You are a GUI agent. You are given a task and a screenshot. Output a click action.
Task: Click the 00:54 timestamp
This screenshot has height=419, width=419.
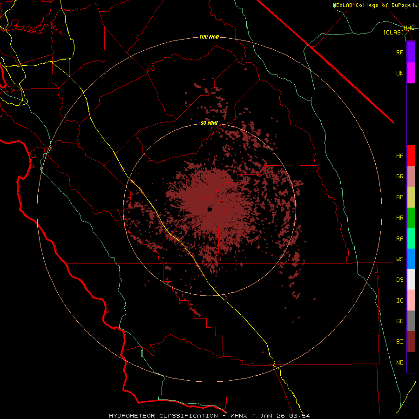pyautogui.click(x=299, y=416)
